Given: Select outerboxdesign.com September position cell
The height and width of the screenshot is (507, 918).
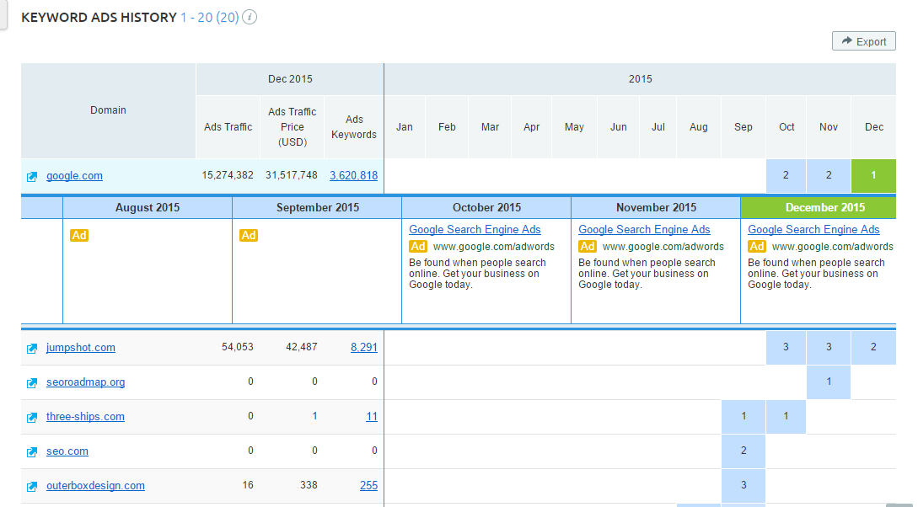Looking at the screenshot, I should coord(744,485).
